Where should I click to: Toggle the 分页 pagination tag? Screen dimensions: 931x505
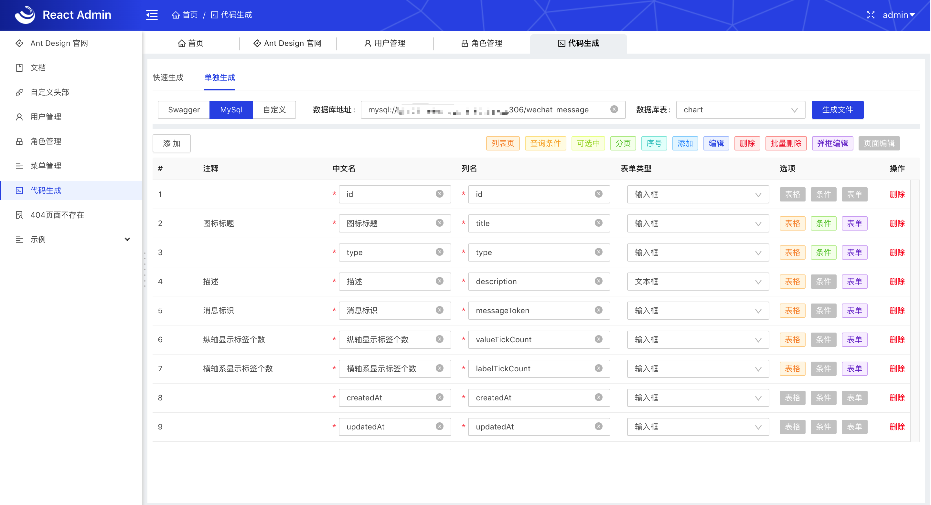pos(623,143)
